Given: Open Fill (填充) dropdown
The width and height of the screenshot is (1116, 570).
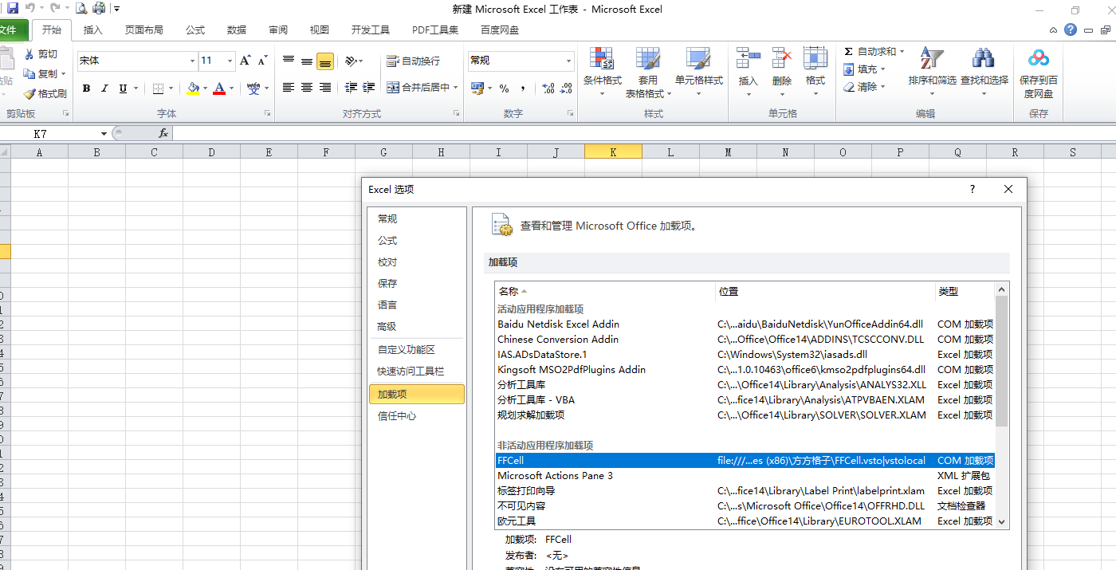Looking at the screenshot, I should (864, 69).
